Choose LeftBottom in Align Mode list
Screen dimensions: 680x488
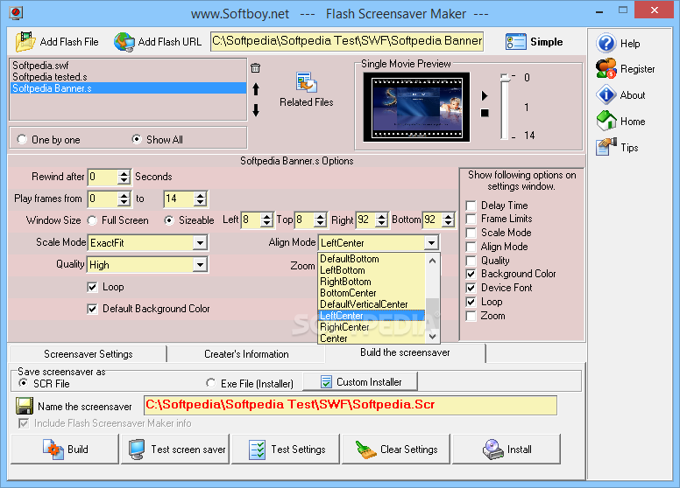[372, 270]
